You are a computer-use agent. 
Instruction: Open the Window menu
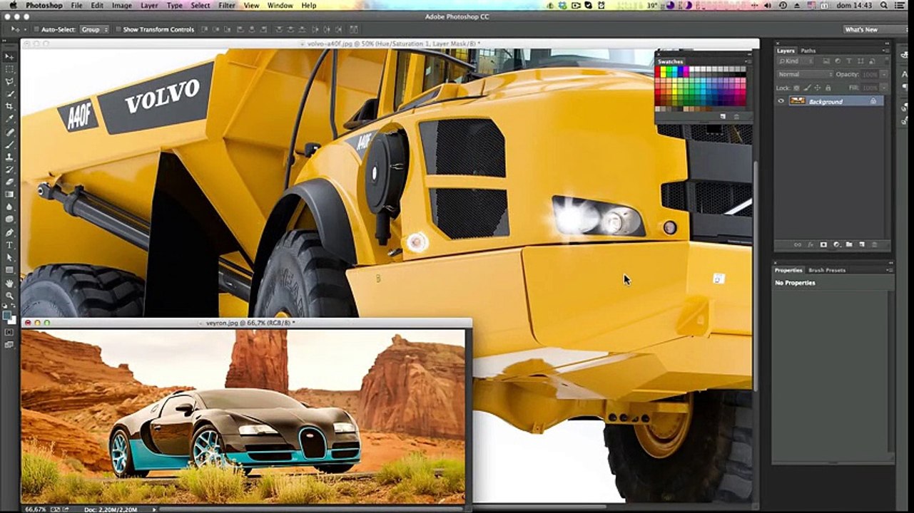click(x=280, y=5)
